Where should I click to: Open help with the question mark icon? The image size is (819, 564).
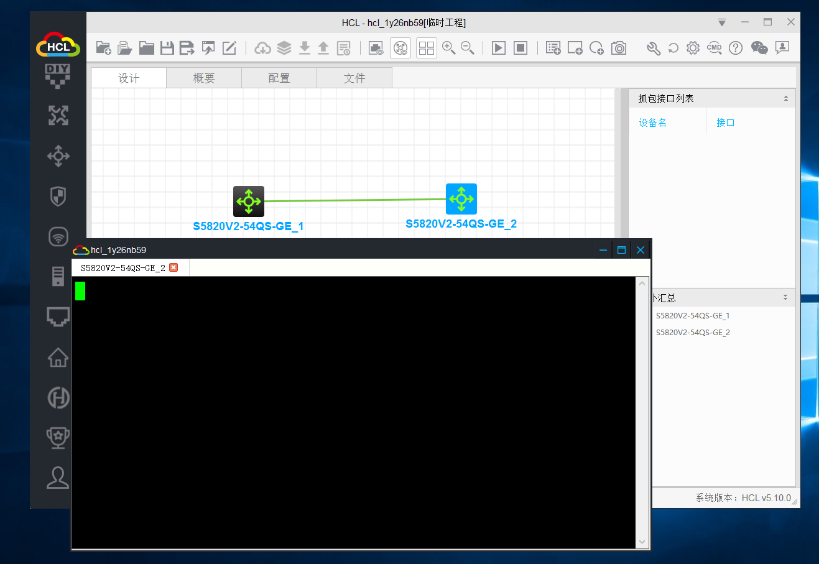(x=736, y=48)
